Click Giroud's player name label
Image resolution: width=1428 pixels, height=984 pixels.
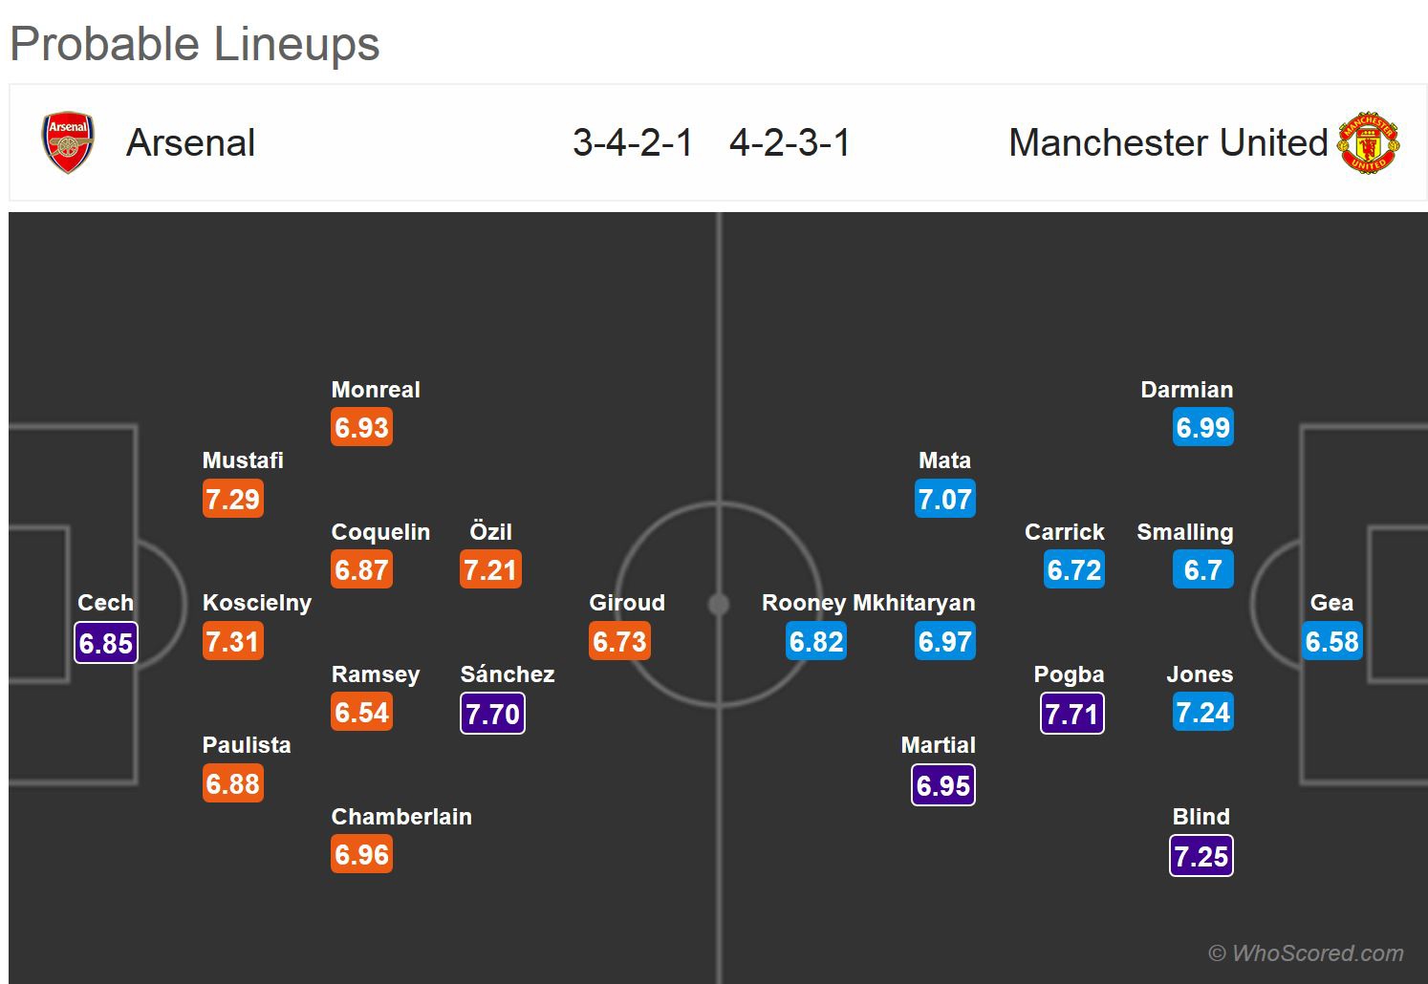click(x=627, y=603)
